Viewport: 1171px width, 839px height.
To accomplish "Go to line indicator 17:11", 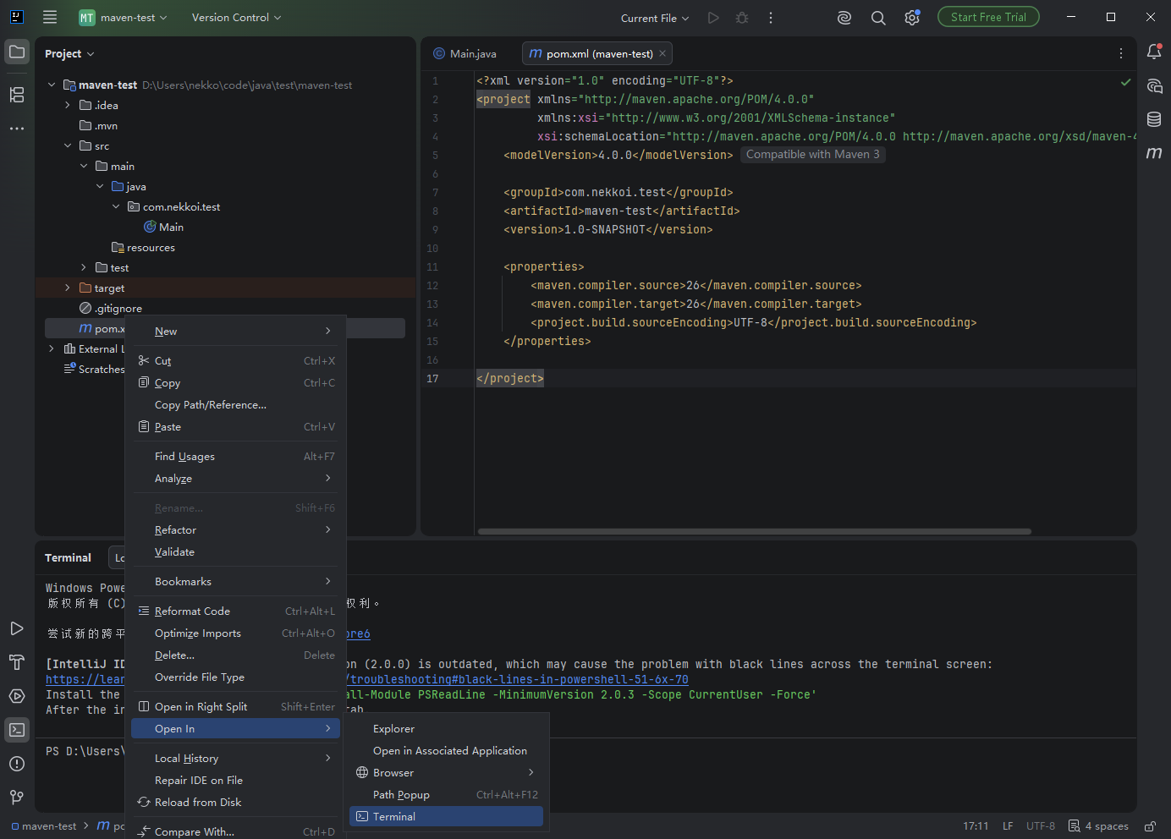I will pos(976,826).
